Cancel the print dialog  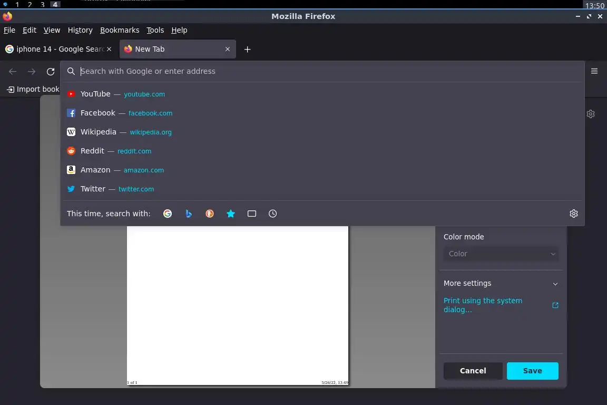click(x=473, y=371)
